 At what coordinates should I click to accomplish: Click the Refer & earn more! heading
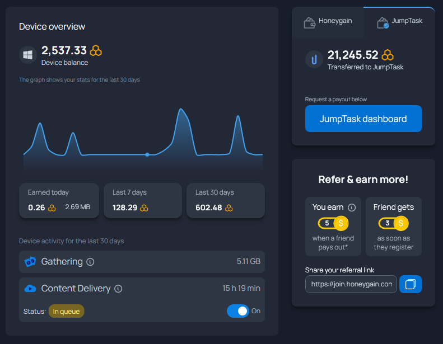(363, 180)
